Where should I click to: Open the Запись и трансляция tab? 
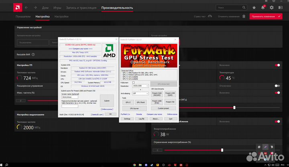[81, 8]
